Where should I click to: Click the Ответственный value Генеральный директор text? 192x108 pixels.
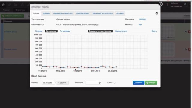pyautogui.click(x=77, y=25)
